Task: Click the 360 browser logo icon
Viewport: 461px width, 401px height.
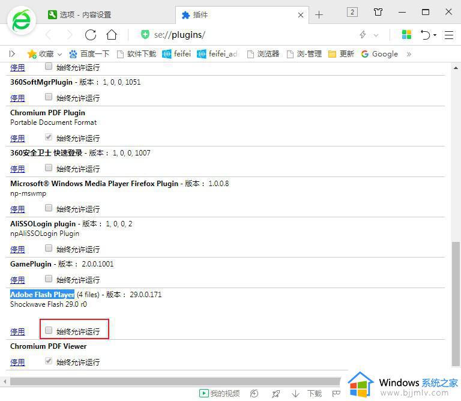Action: pos(21,20)
